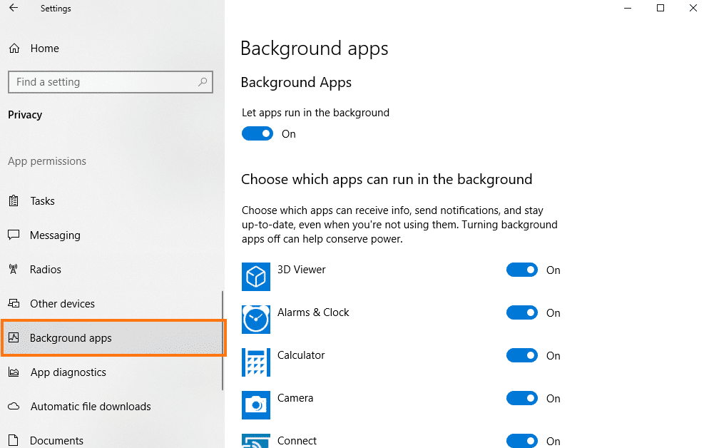
Task: Click the search magnifier icon
Action: (x=203, y=82)
